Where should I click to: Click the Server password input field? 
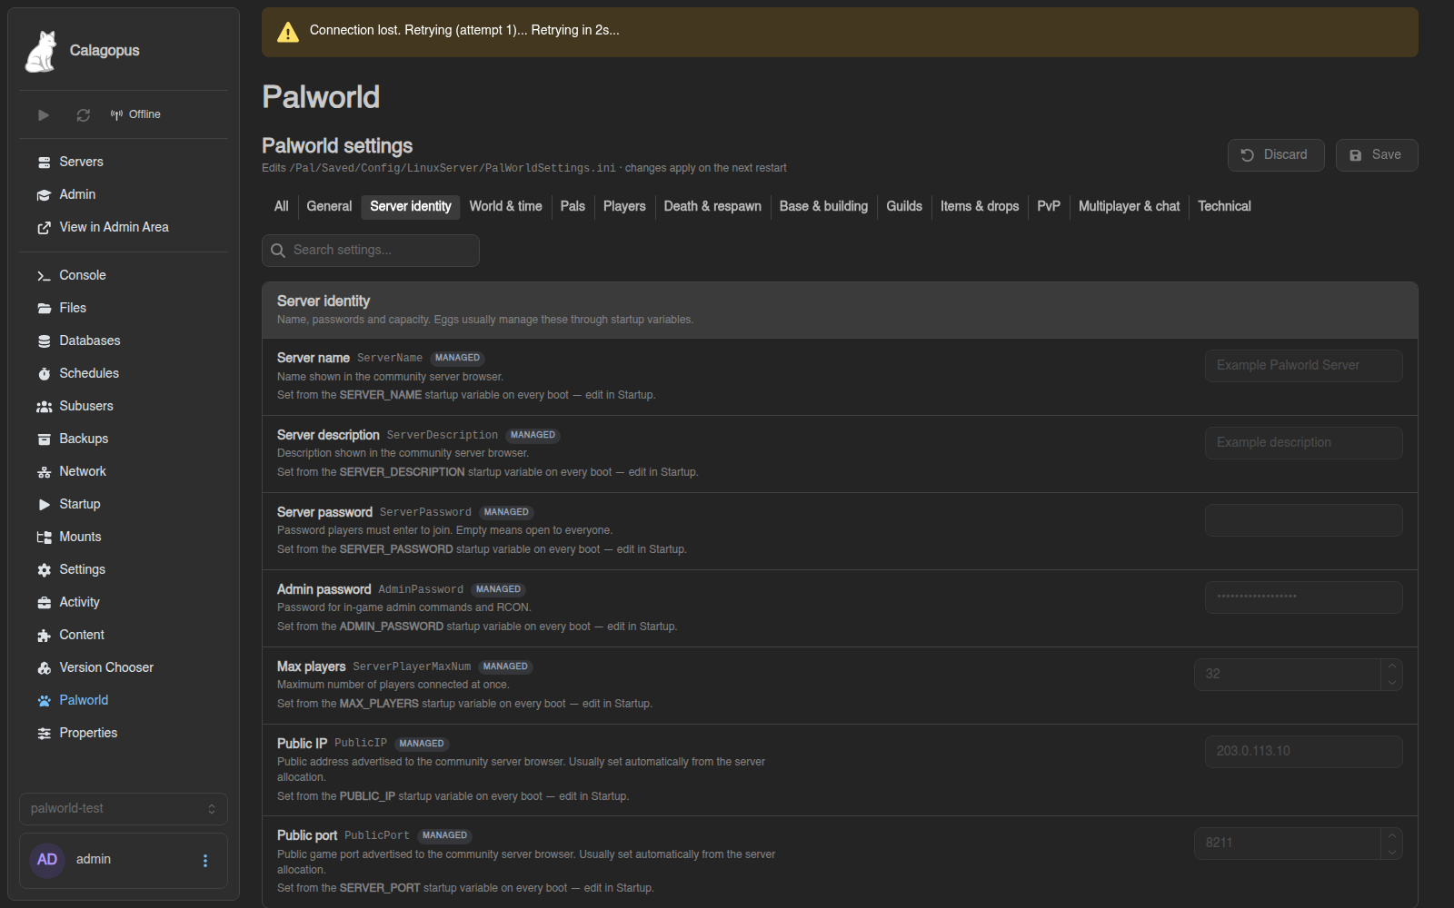coord(1303,520)
